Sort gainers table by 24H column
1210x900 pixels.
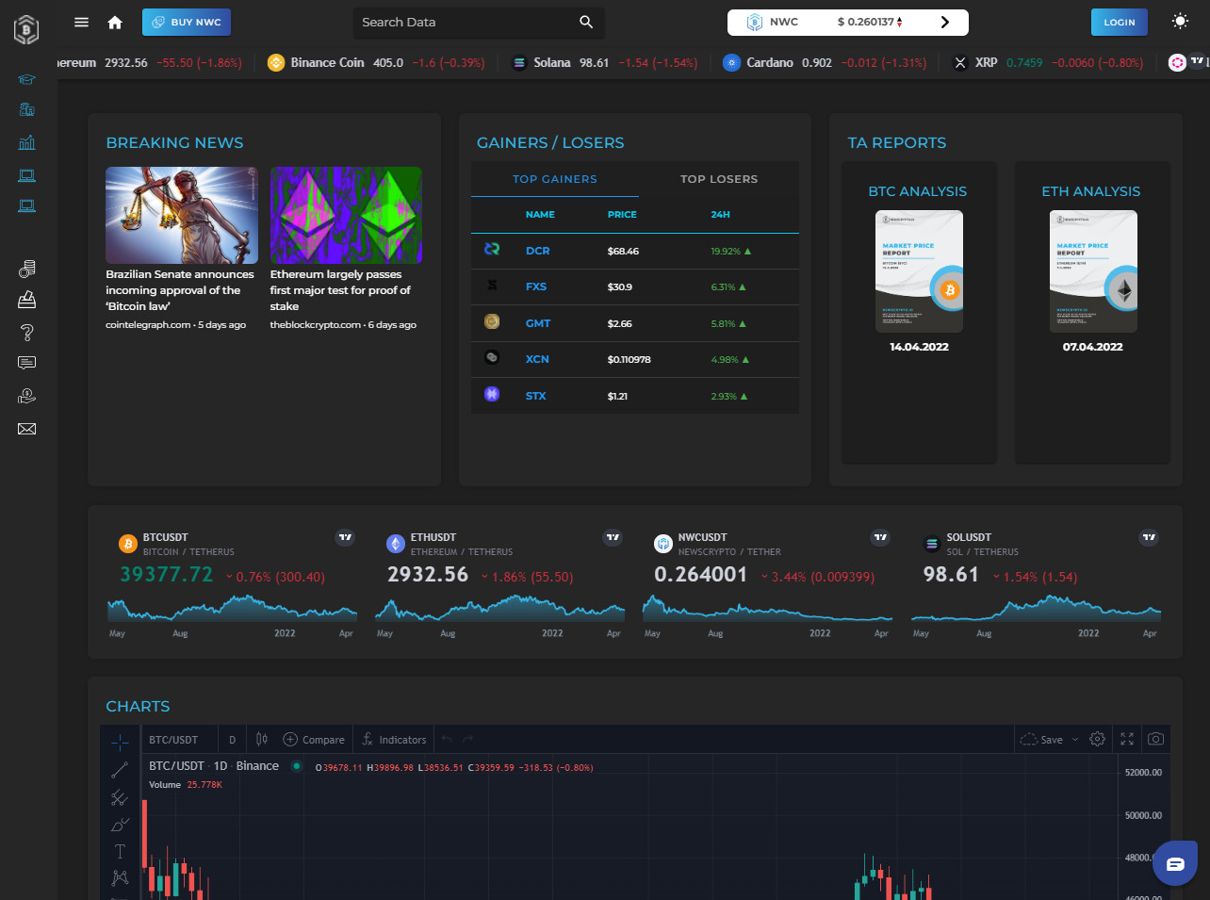[720, 215]
